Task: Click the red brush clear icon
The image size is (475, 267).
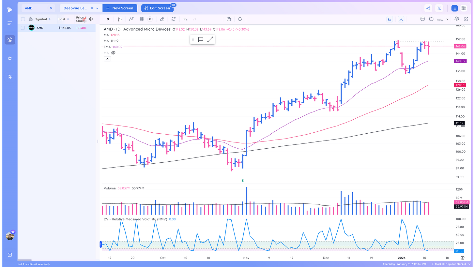Action: pos(84,19)
